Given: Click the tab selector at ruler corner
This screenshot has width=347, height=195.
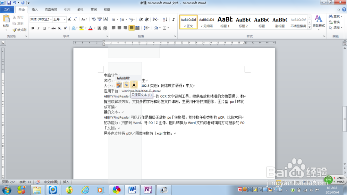Looking at the screenshot, I should tap(3, 43).
